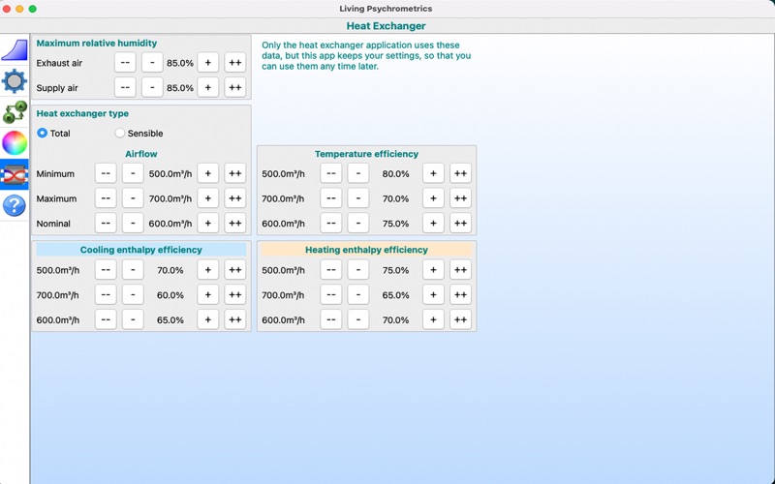The image size is (775, 484).
Task: Decrease Maximum airflow with -- button
Action: click(106, 198)
